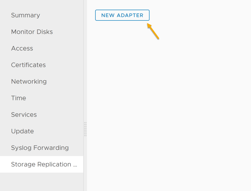Show the Services page
Screen dimensions: 251x191
pos(24,115)
